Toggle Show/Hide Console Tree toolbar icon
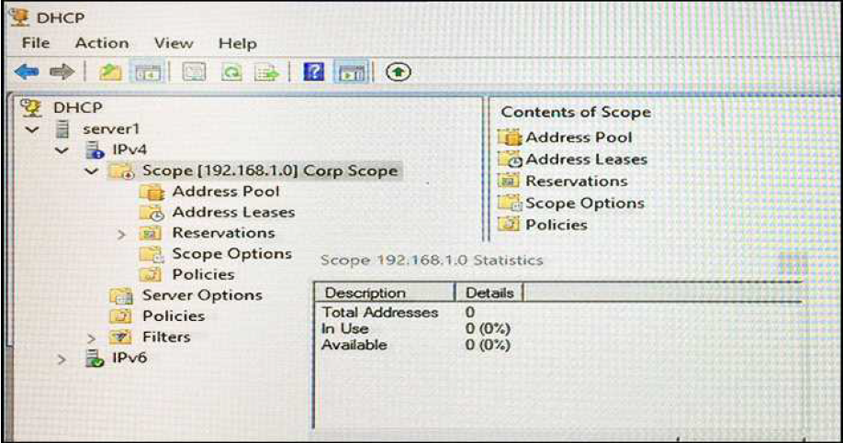The image size is (843, 443). click(147, 72)
